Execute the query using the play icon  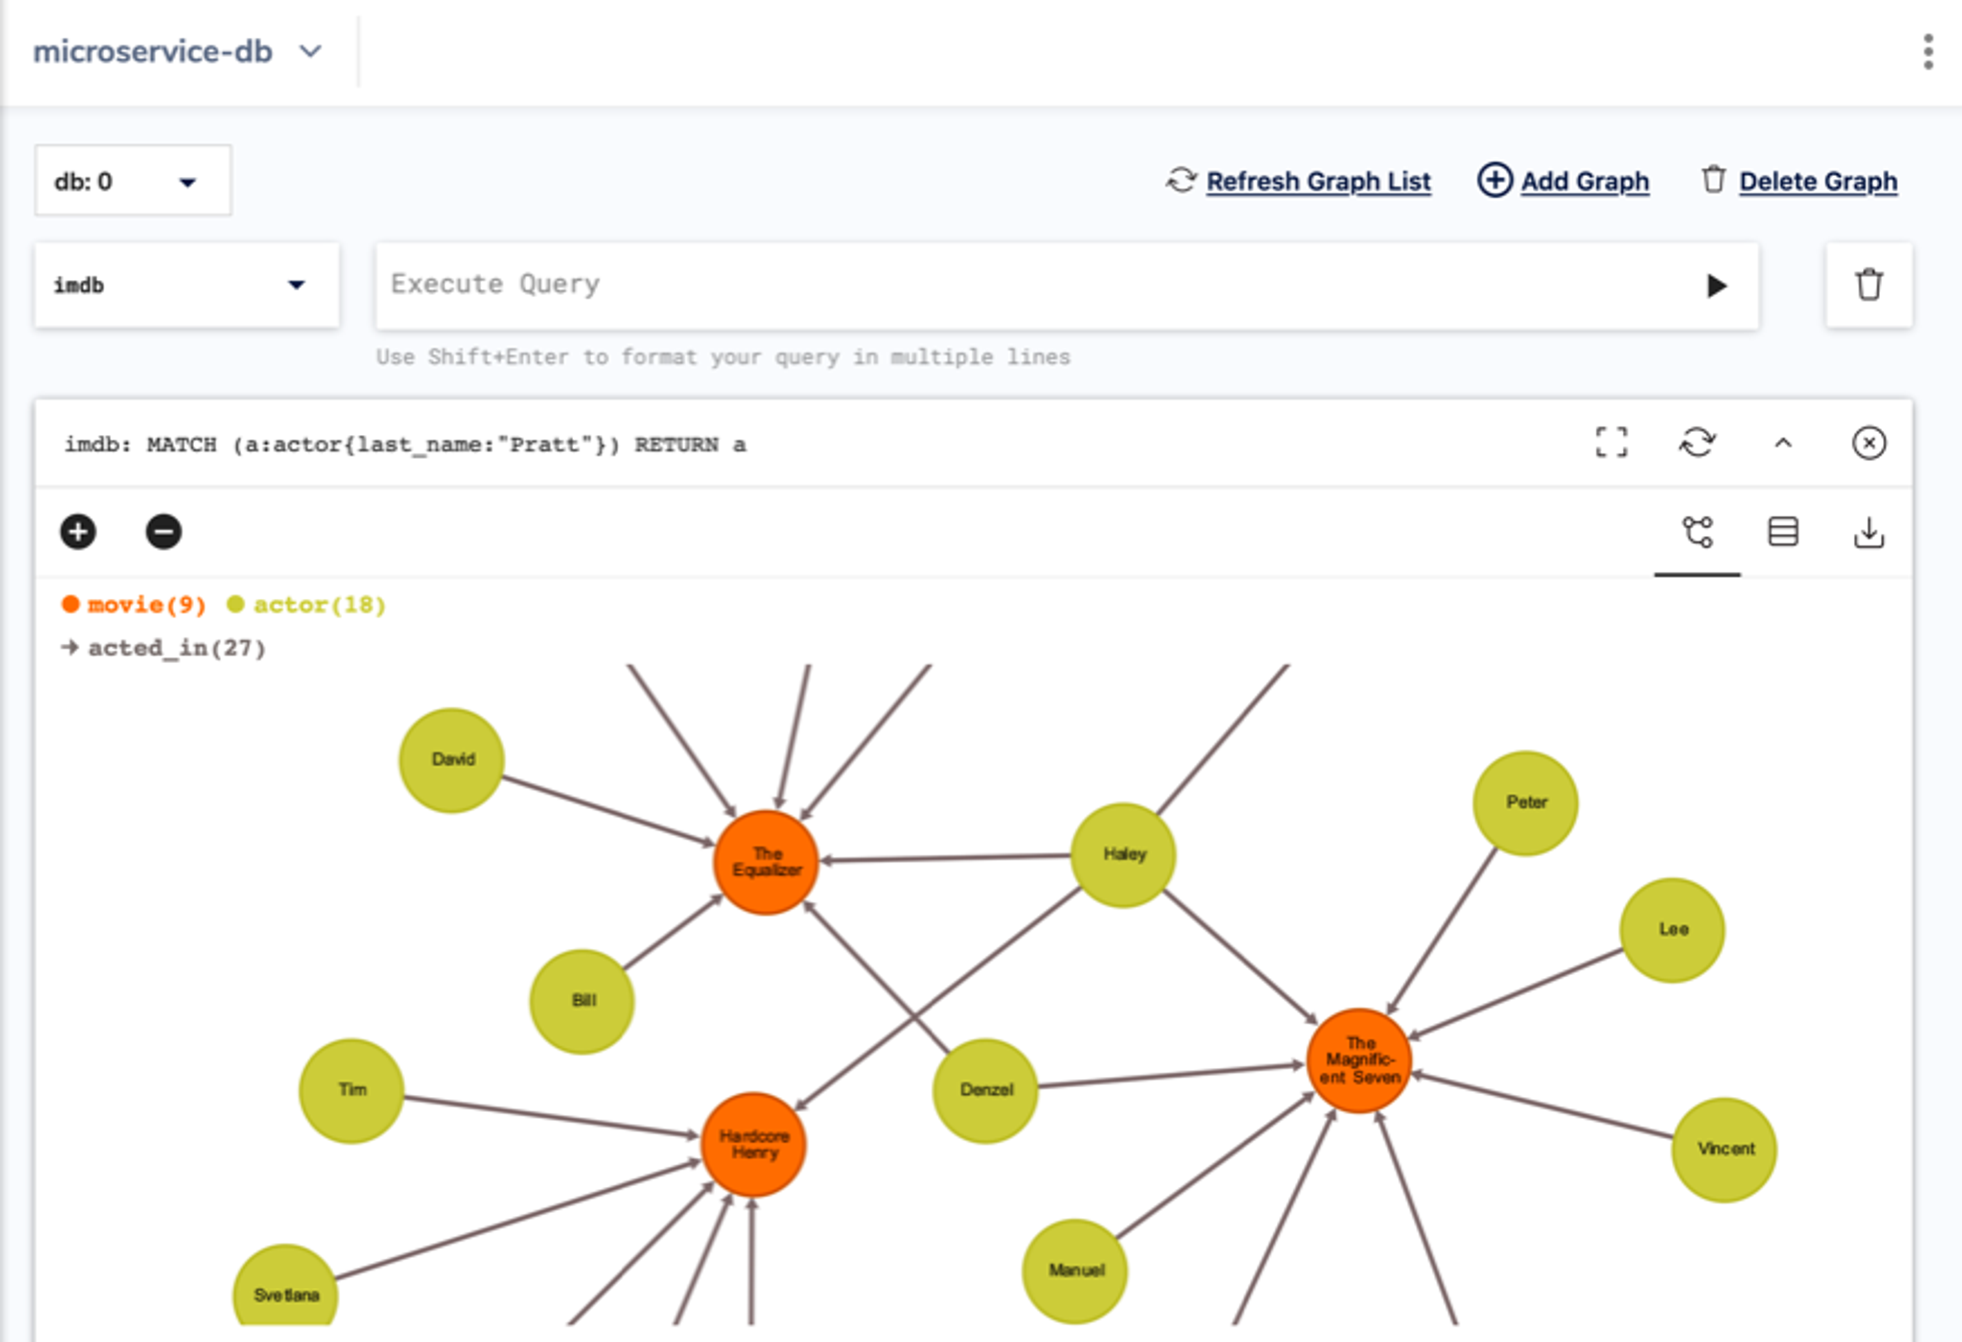pyautogui.click(x=1716, y=286)
